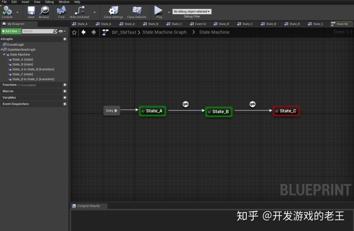Collapse the StateMachineGraph tree node

coord(1,50)
